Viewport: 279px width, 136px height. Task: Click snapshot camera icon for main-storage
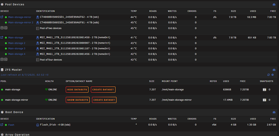[264, 90]
